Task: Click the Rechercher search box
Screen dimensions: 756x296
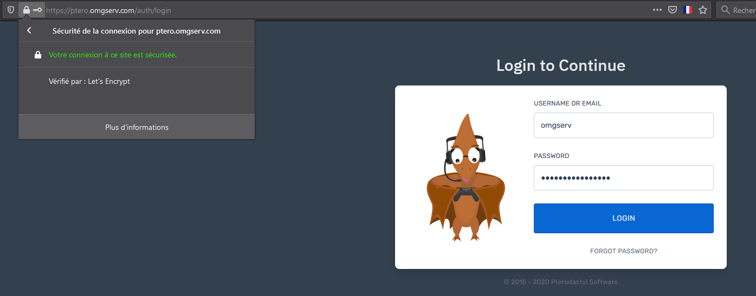Action: 736,10
